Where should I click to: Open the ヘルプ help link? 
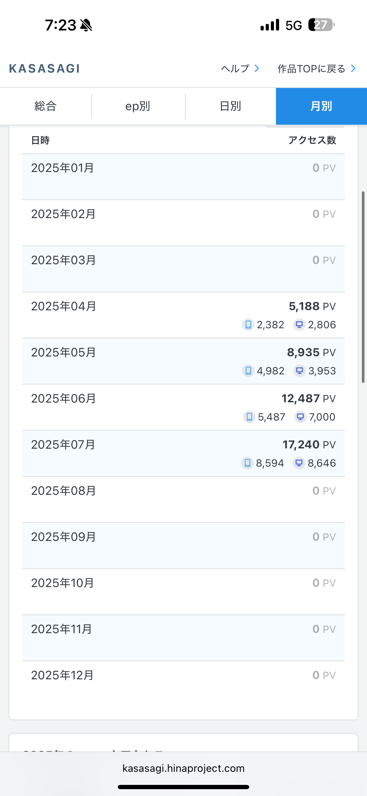tap(240, 69)
